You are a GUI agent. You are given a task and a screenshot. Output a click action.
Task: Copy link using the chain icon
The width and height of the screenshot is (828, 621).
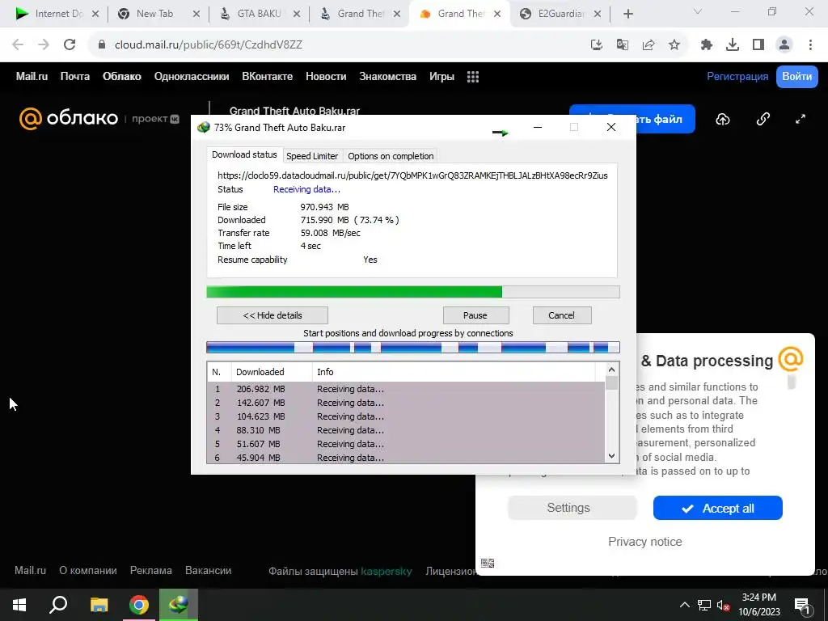763,120
